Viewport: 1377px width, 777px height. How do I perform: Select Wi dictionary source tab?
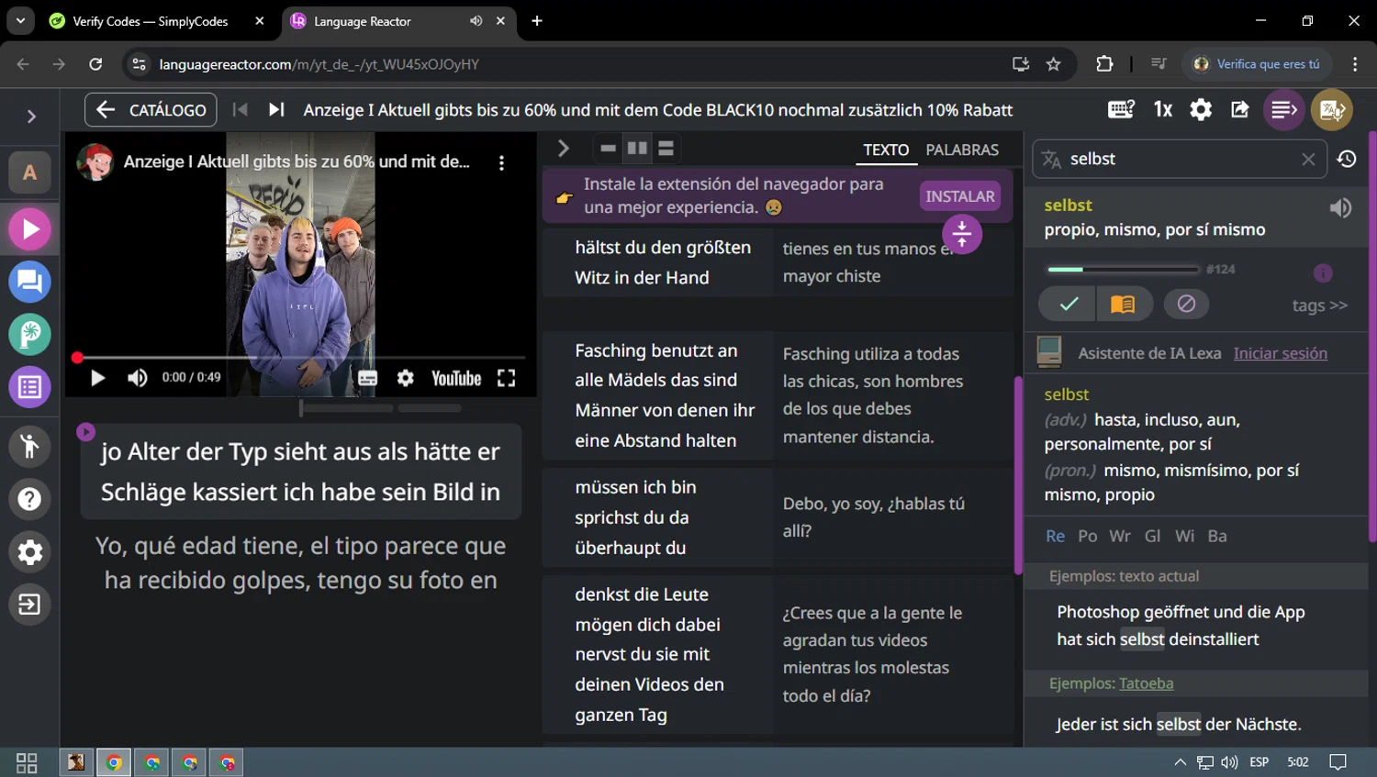1184,536
